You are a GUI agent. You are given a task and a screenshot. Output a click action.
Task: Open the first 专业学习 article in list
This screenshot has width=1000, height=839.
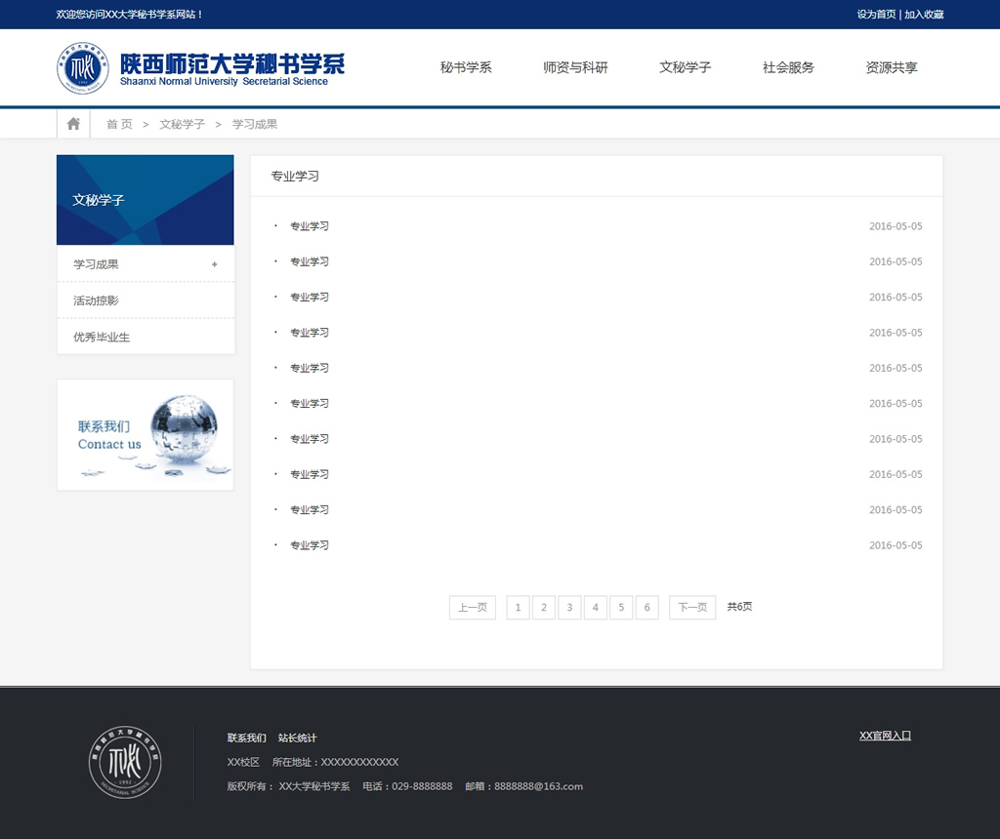click(310, 226)
